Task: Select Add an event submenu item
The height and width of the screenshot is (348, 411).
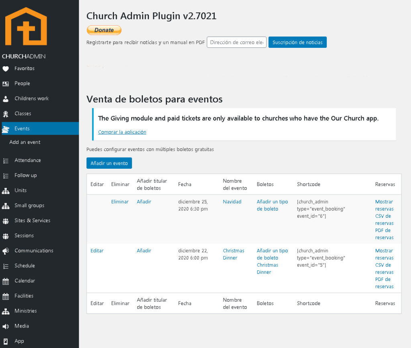Action: [25, 142]
